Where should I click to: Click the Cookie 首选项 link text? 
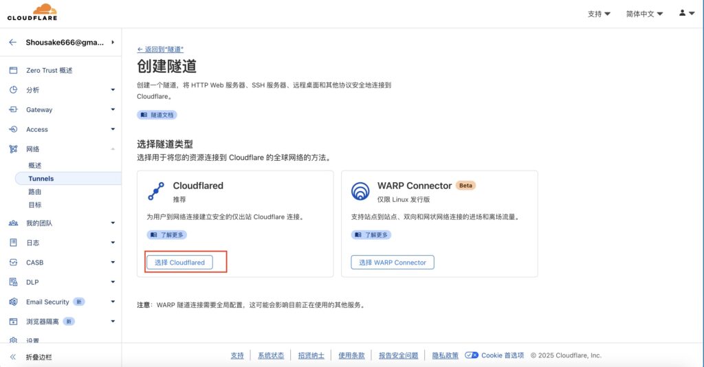(x=503, y=355)
